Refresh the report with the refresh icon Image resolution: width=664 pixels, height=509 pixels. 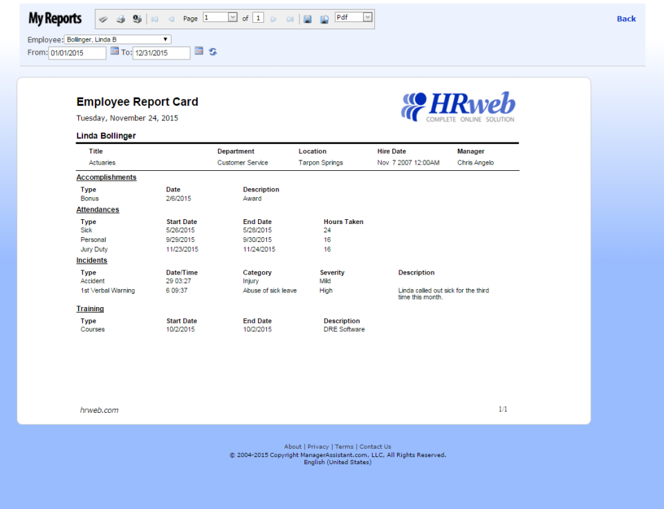pyautogui.click(x=212, y=51)
